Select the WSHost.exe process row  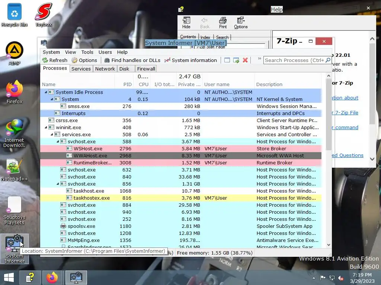point(181,148)
